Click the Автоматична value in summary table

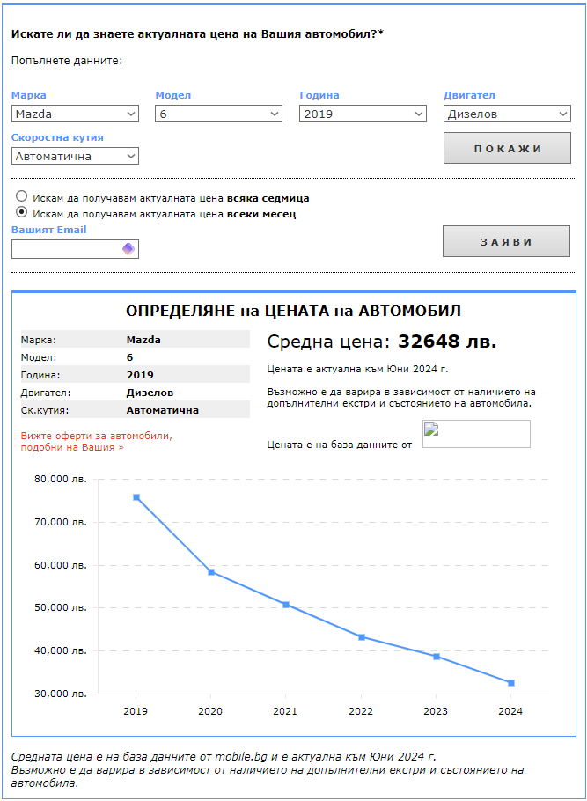[163, 410]
